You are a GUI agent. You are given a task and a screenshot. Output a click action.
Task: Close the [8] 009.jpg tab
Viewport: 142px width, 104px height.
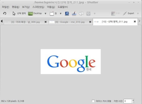tap(45, 22)
